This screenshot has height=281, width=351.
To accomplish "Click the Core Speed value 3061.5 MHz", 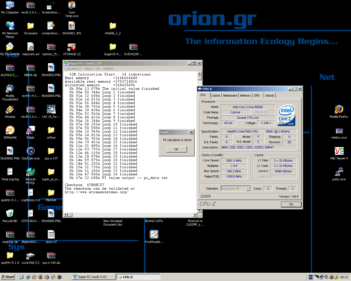I will pyautogui.click(x=234, y=161).
